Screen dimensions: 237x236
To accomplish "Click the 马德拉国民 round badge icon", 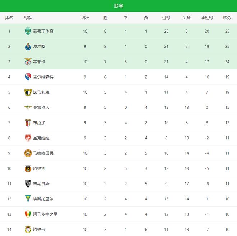I will click(28, 153).
